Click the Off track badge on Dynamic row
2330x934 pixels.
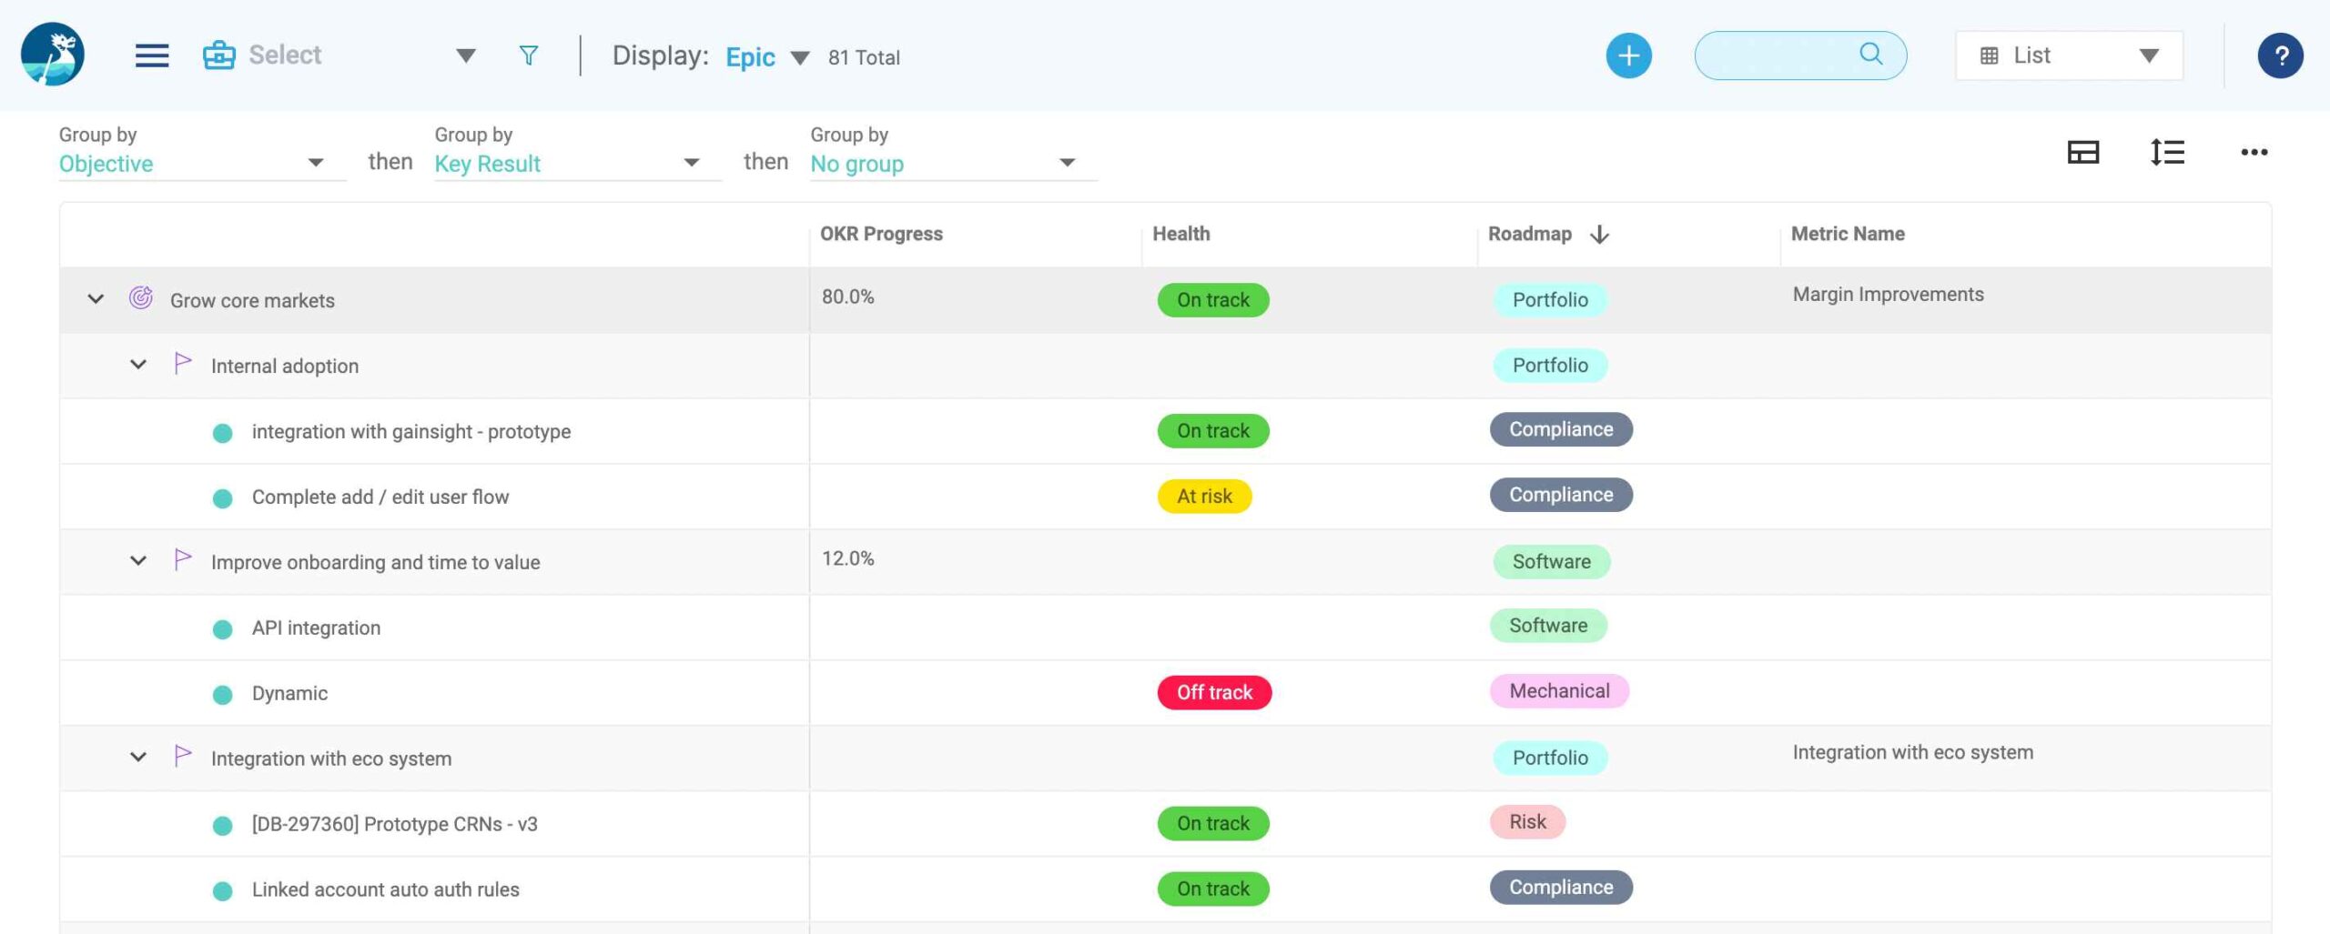click(x=1214, y=693)
